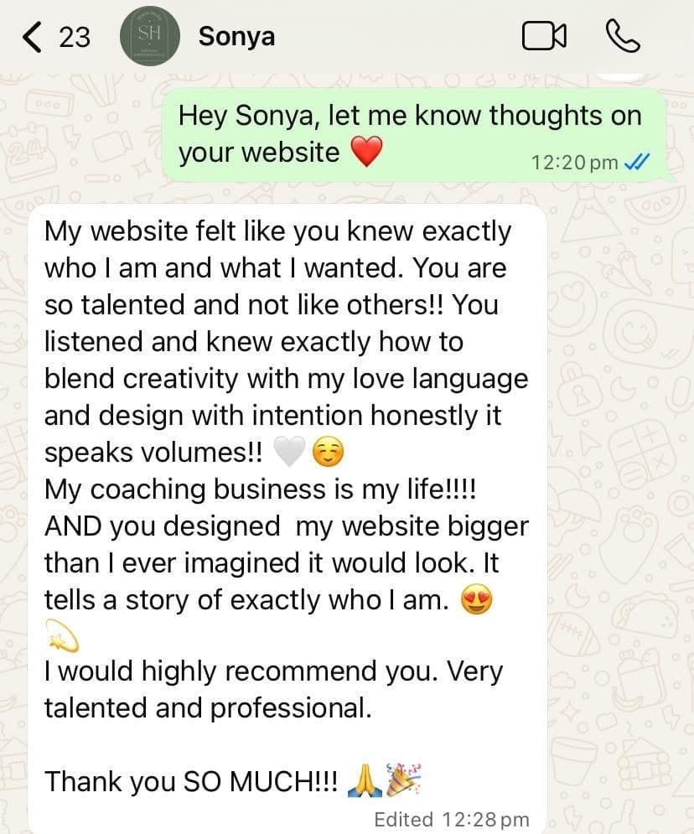This screenshot has height=834, width=694.
Task: Tap the party popper emoji
Action: click(403, 781)
